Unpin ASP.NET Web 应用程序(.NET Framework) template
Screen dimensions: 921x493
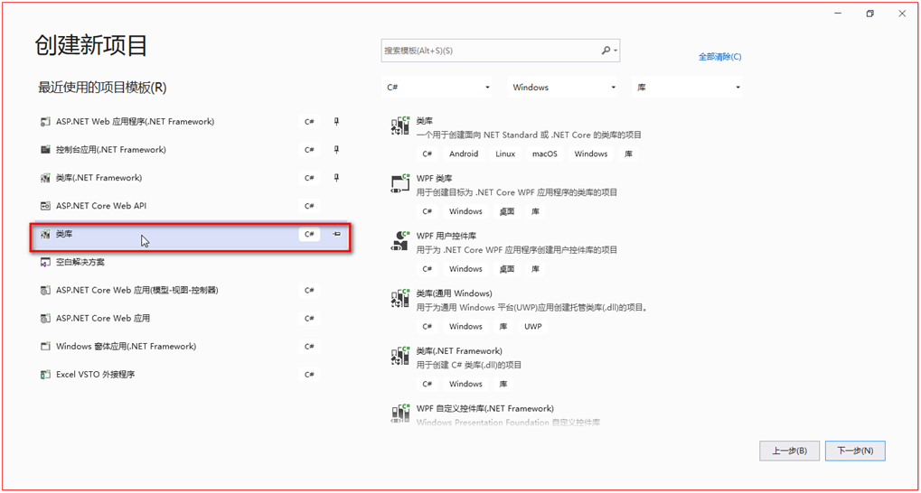tap(336, 122)
